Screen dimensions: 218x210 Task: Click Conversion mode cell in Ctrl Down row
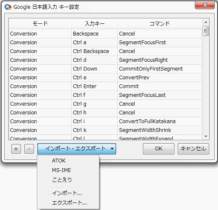(40, 69)
